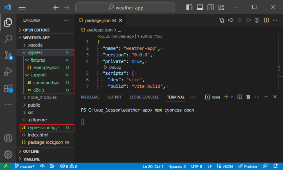283x170 pixels.
Task: Select the Terminal panel tab
Action: click(175, 97)
